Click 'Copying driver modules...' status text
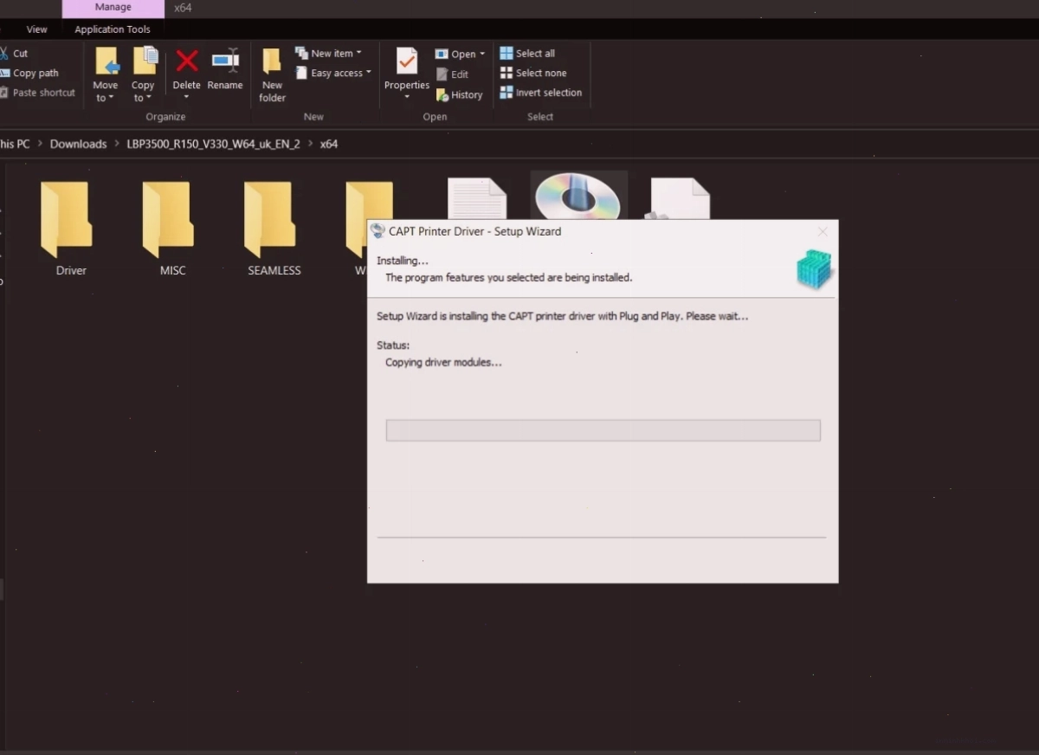 pos(443,362)
